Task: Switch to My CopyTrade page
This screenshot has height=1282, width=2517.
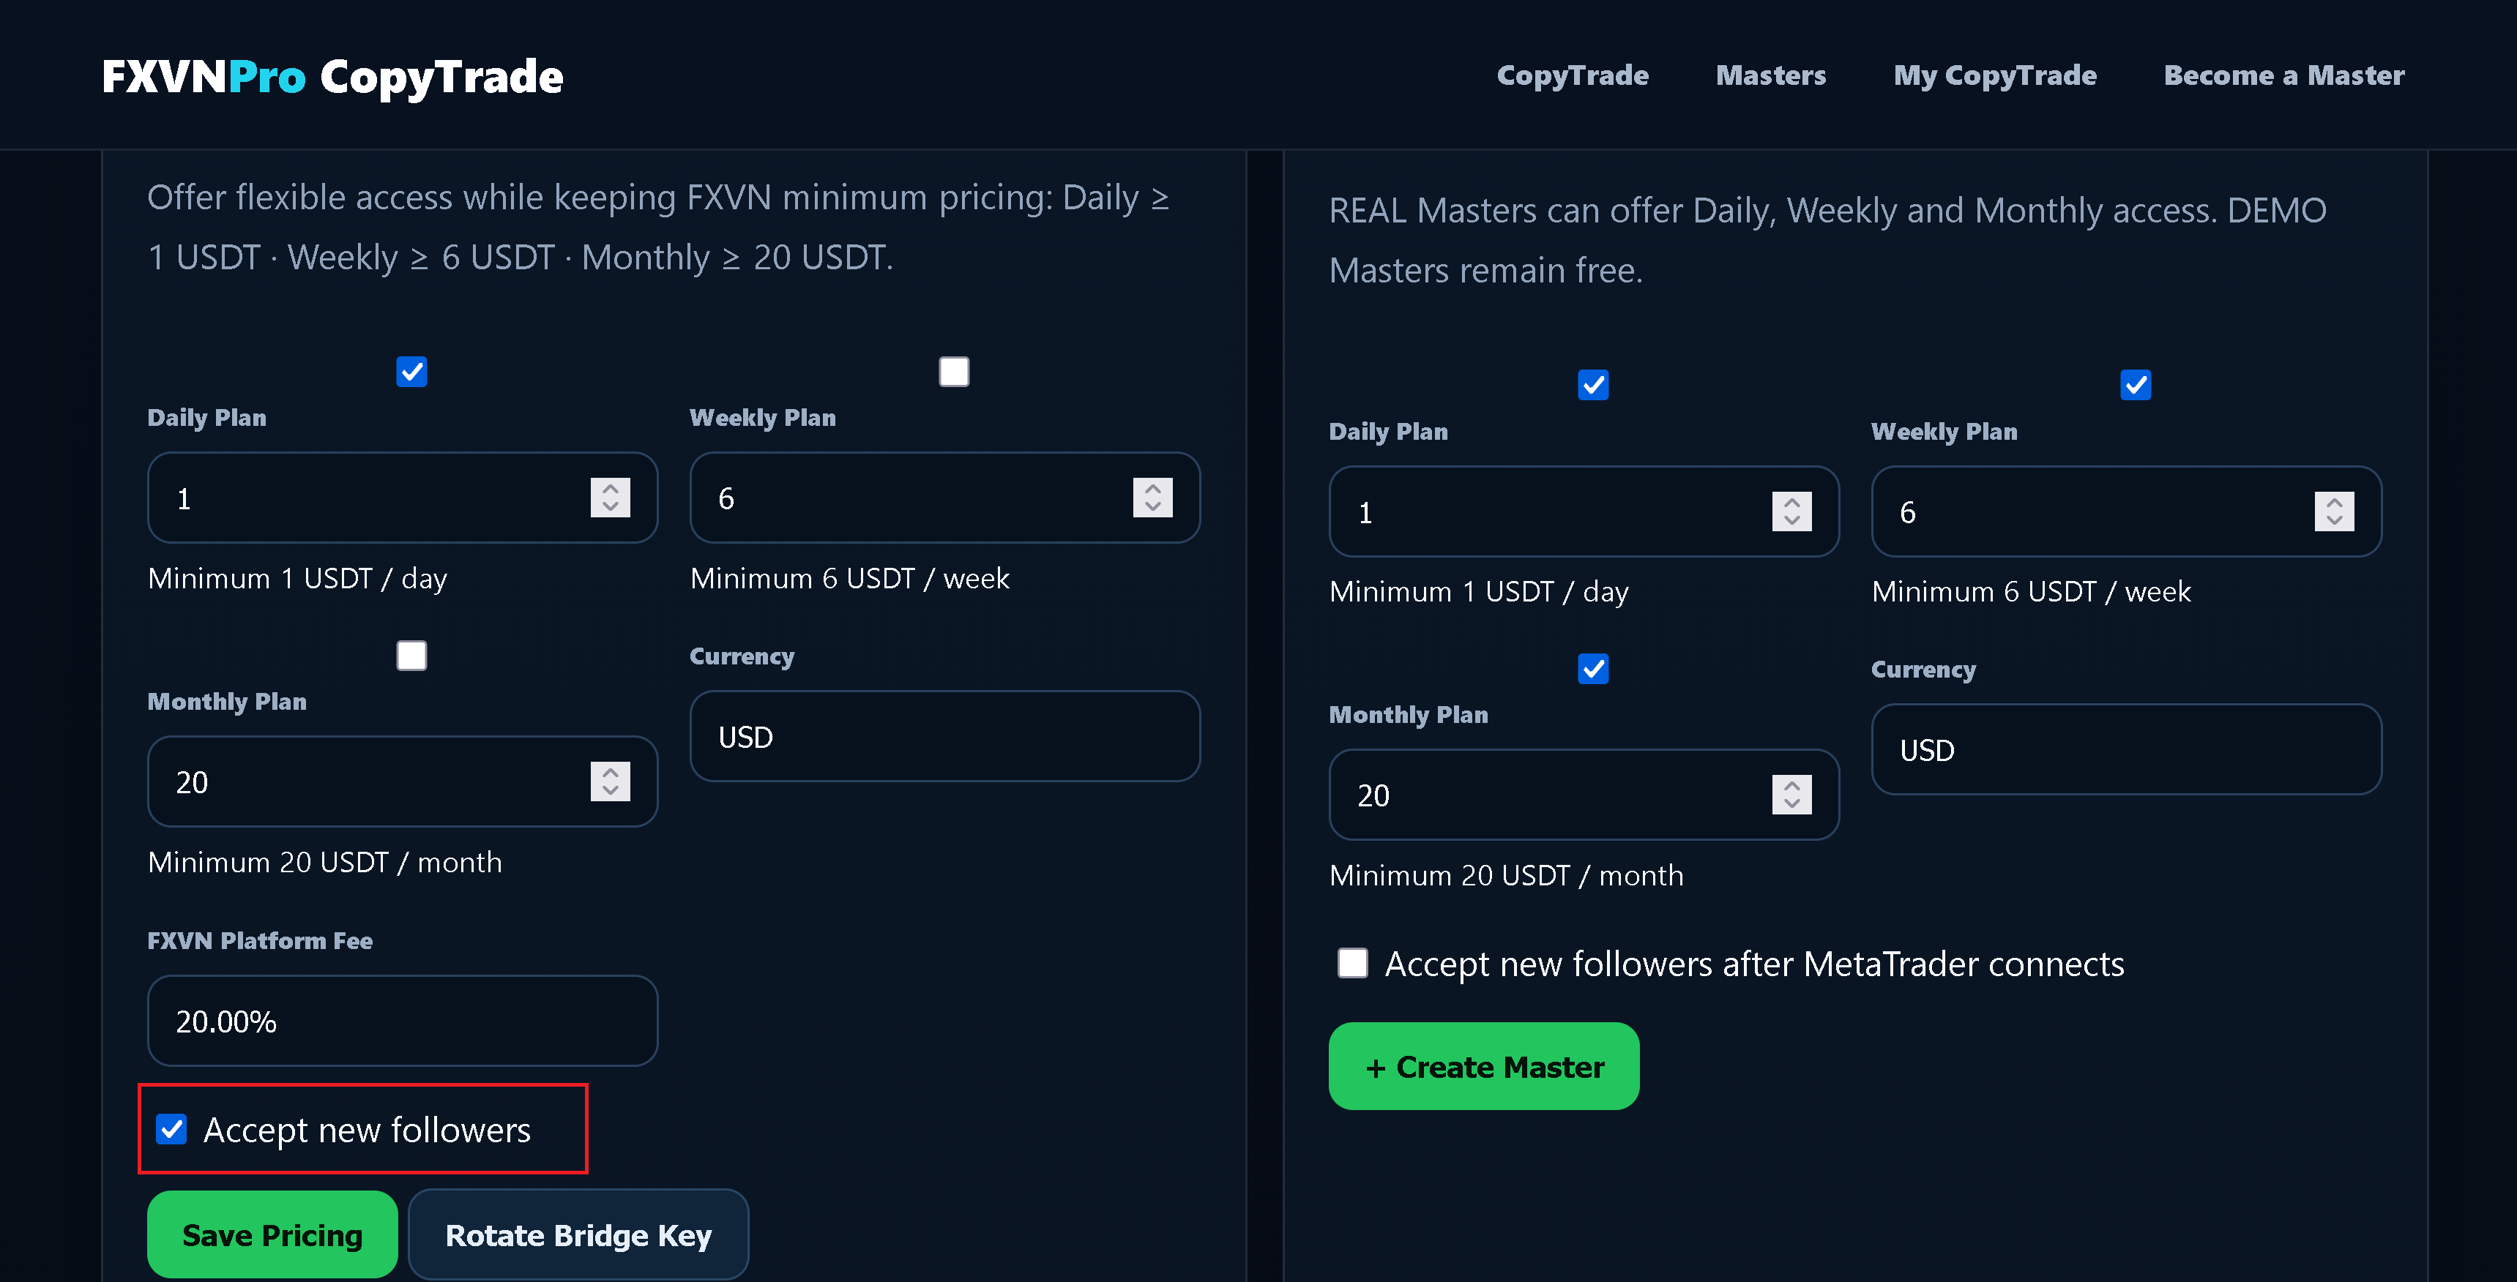Action: [1994, 75]
